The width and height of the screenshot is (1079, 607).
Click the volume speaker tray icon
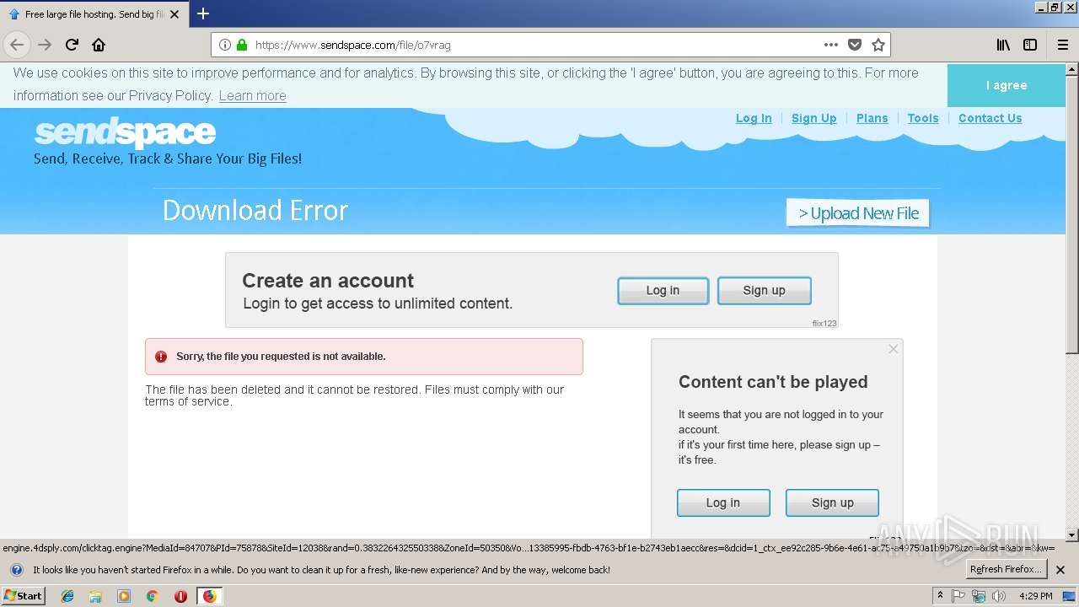coord(999,596)
